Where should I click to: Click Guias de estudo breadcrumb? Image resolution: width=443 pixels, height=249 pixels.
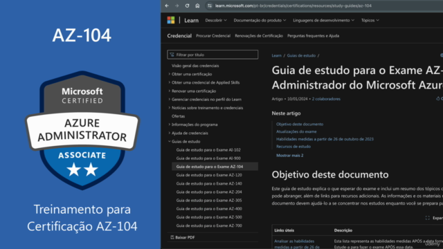click(x=301, y=55)
